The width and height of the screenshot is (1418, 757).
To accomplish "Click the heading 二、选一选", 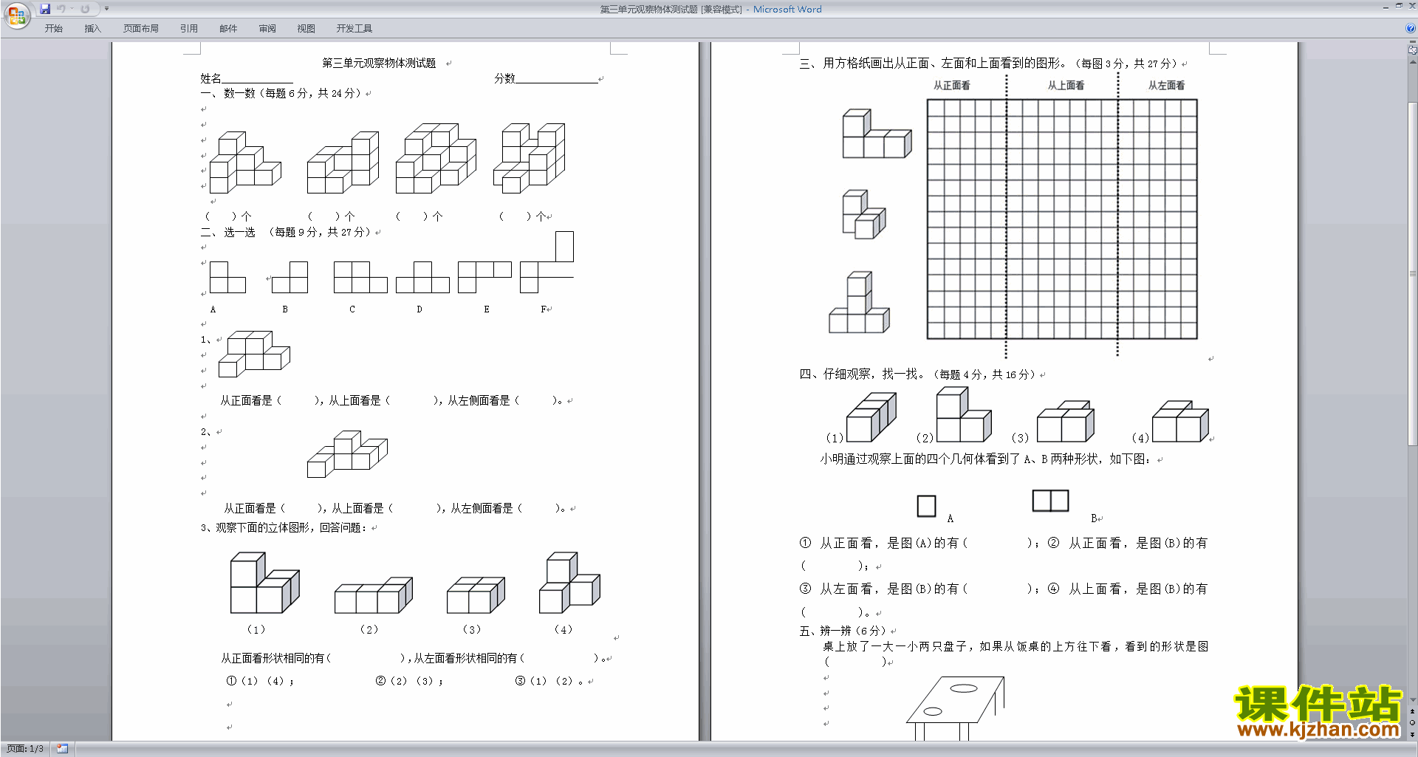I will (227, 233).
